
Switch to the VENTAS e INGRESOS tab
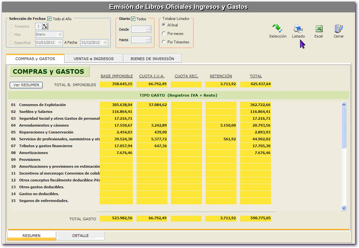coord(93,59)
